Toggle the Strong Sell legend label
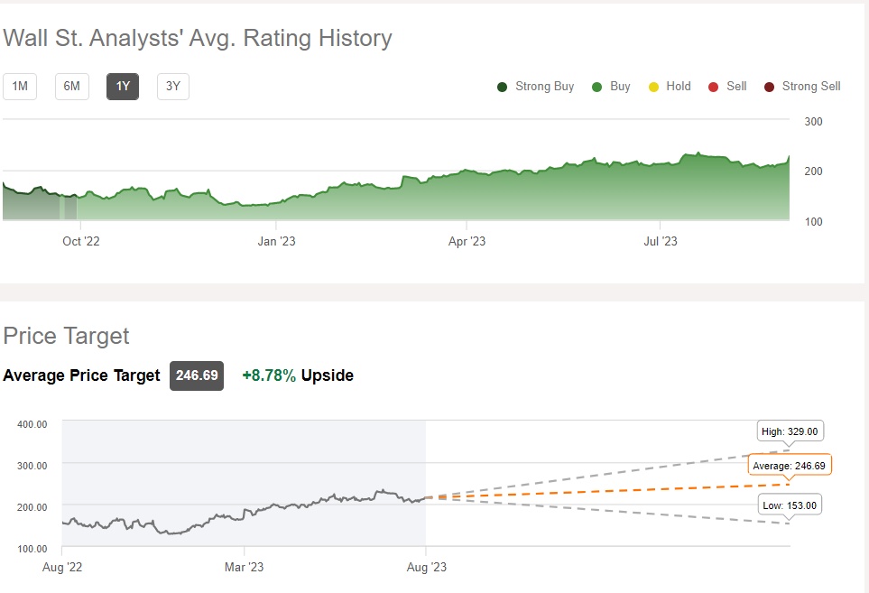This screenshot has width=869, height=593. click(811, 87)
